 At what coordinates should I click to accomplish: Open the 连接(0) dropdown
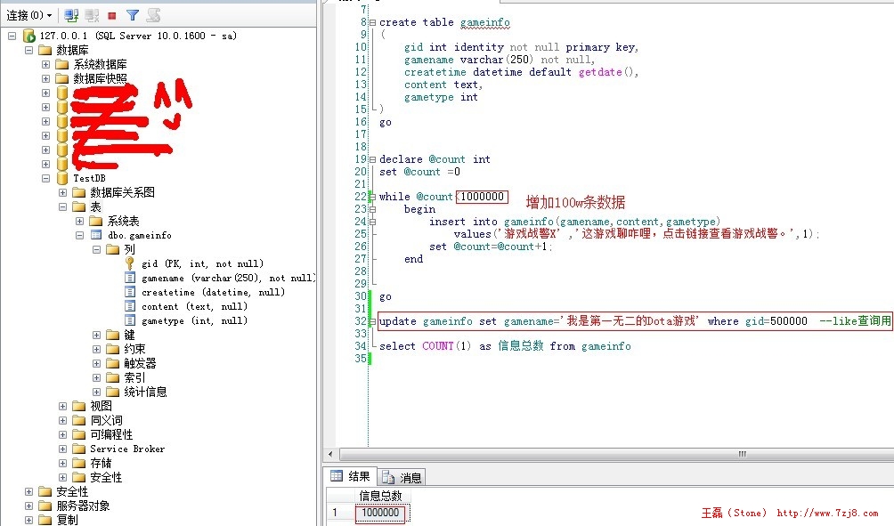[27, 14]
